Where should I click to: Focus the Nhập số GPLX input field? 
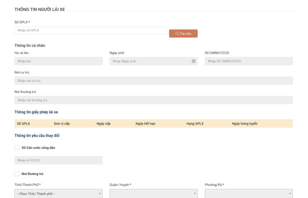[90, 30]
